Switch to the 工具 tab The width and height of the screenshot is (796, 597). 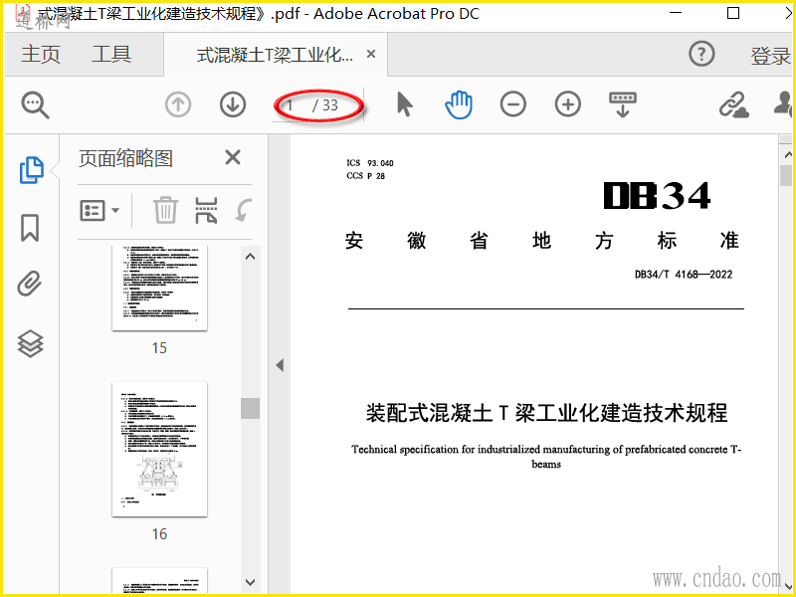111,54
